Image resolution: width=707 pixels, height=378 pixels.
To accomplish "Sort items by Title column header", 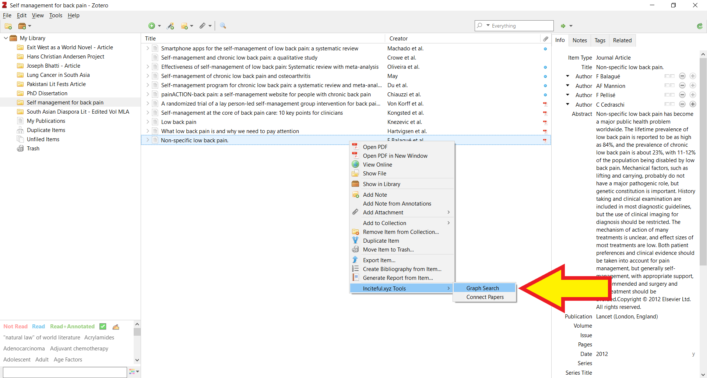I will click(263, 39).
